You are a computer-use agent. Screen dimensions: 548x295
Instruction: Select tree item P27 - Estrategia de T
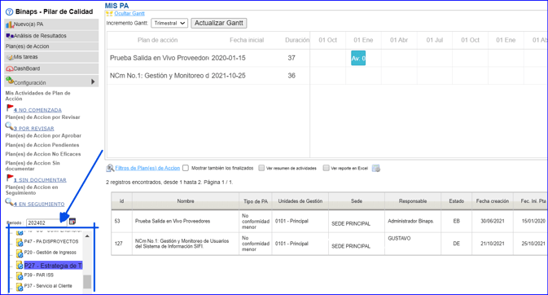53,266
